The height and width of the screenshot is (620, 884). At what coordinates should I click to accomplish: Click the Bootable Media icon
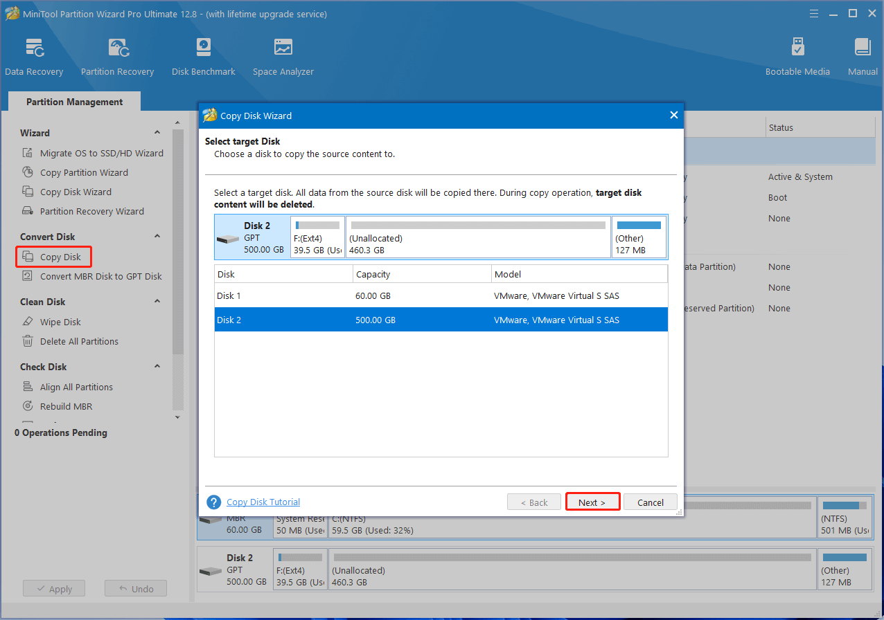797,57
